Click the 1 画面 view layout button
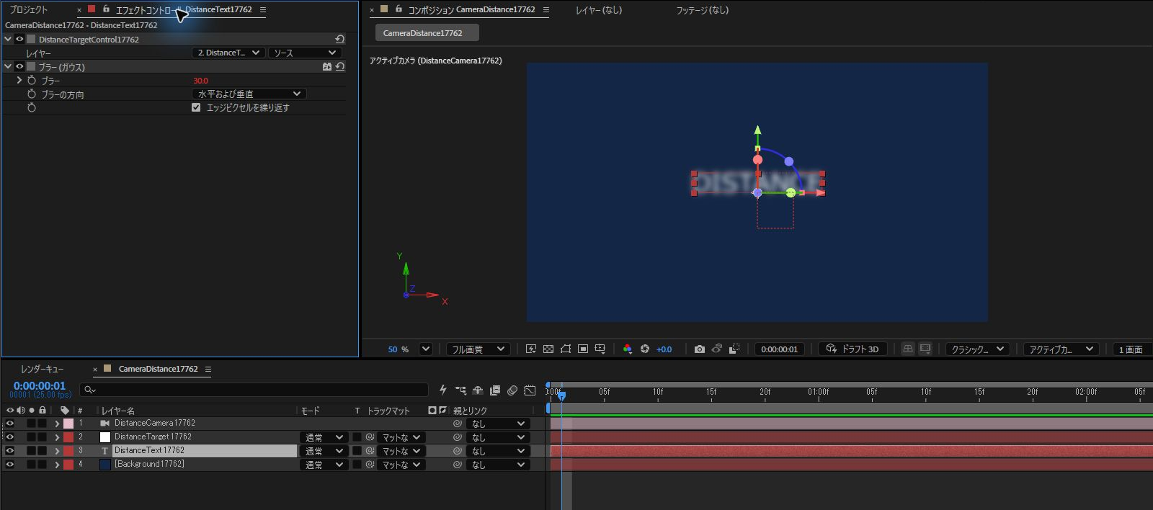1153x510 pixels. 1131,349
